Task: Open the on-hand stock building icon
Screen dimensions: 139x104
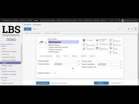Action: click(x=111, y=40)
